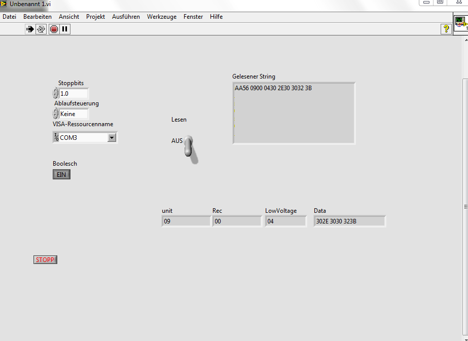Open the Projekt menu

click(x=95, y=17)
